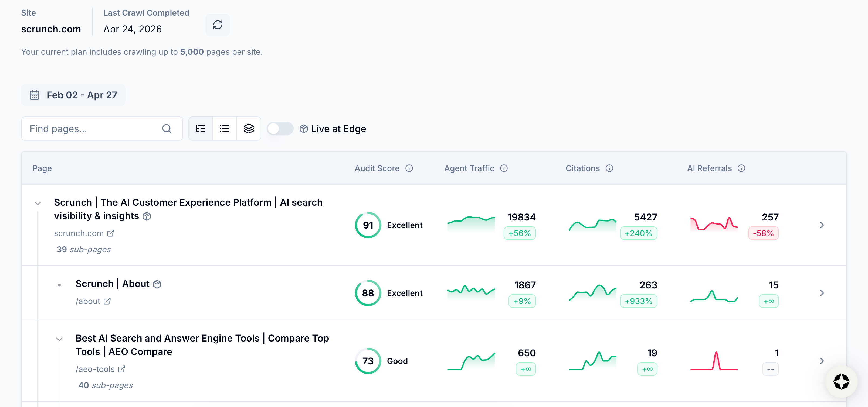Click the 91 audit score circle
Screen dimensions: 868x407
[x=368, y=225]
